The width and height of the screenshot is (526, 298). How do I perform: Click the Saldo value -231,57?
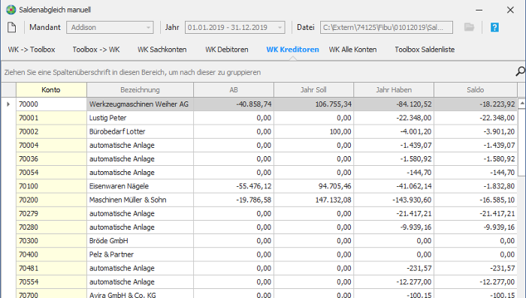[x=476, y=269]
